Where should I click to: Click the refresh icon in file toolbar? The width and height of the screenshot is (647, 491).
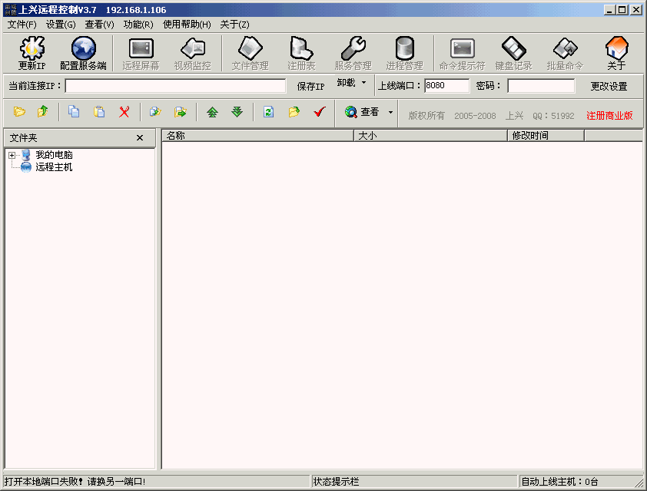(x=268, y=112)
